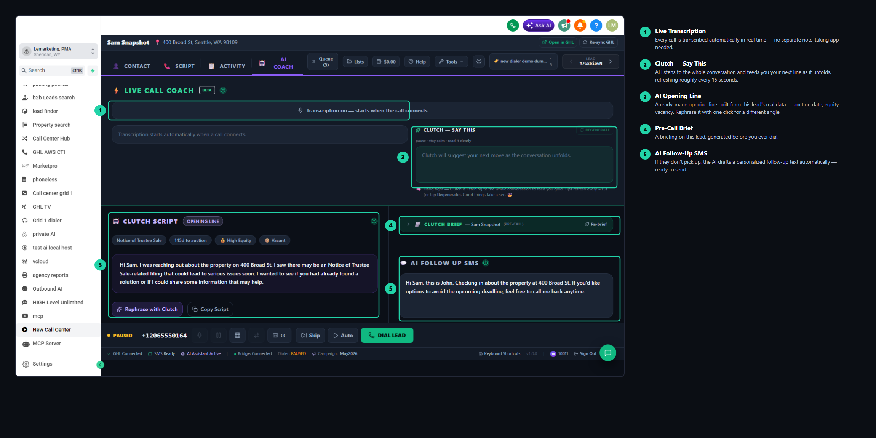Viewport: 876px width, 438px height.
Task: Click Ask AI button
Action: point(539,26)
